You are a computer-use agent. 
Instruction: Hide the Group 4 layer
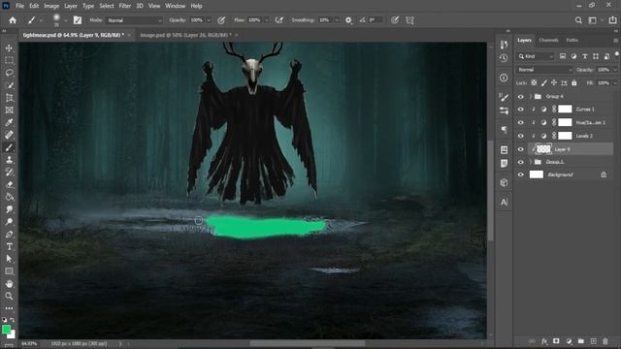(x=520, y=97)
